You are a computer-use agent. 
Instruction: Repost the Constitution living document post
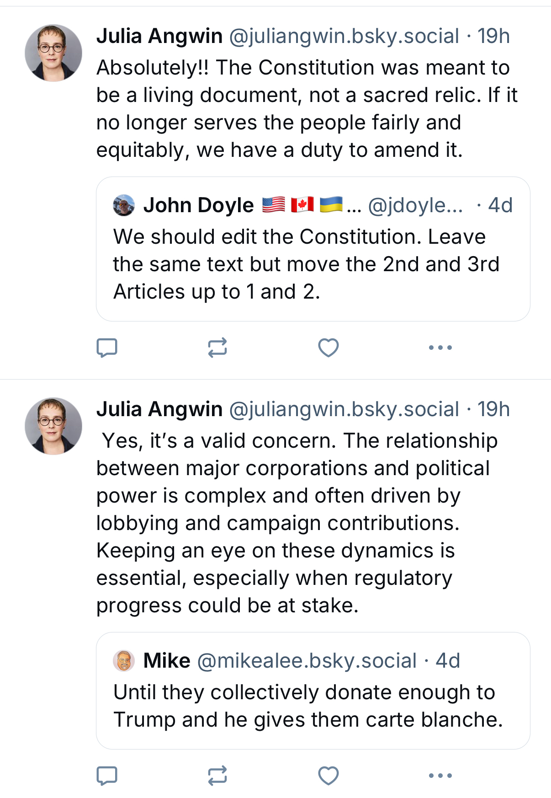217,348
